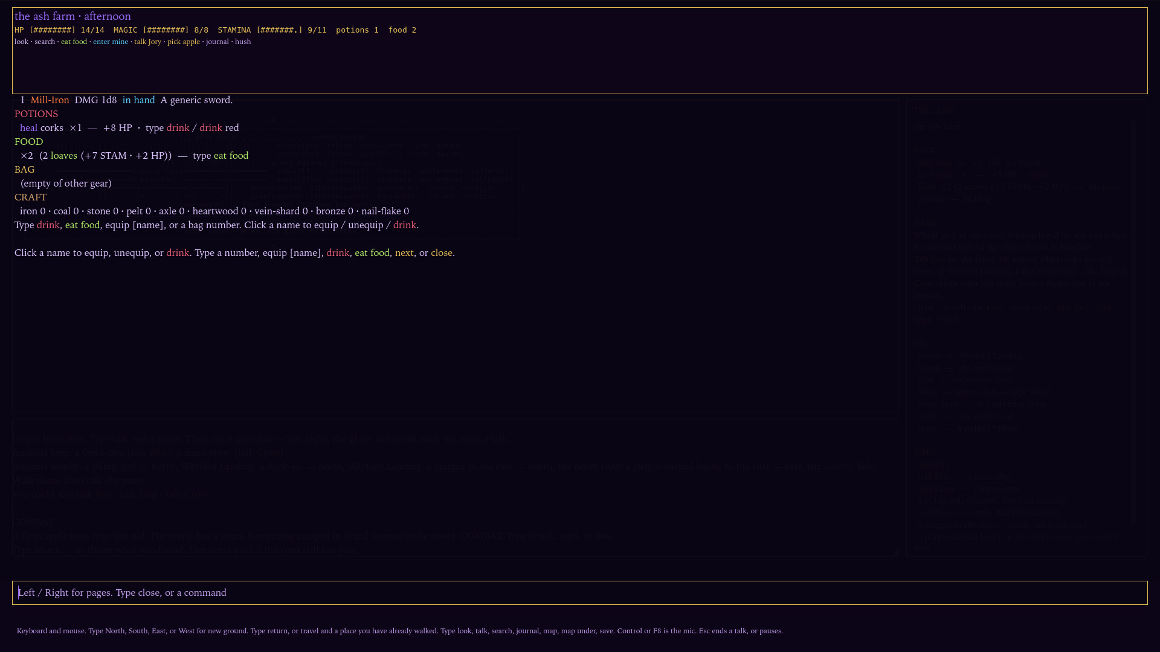Click the 'enter mine' action
This screenshot has width=1160, height=652.
(111, 42)
